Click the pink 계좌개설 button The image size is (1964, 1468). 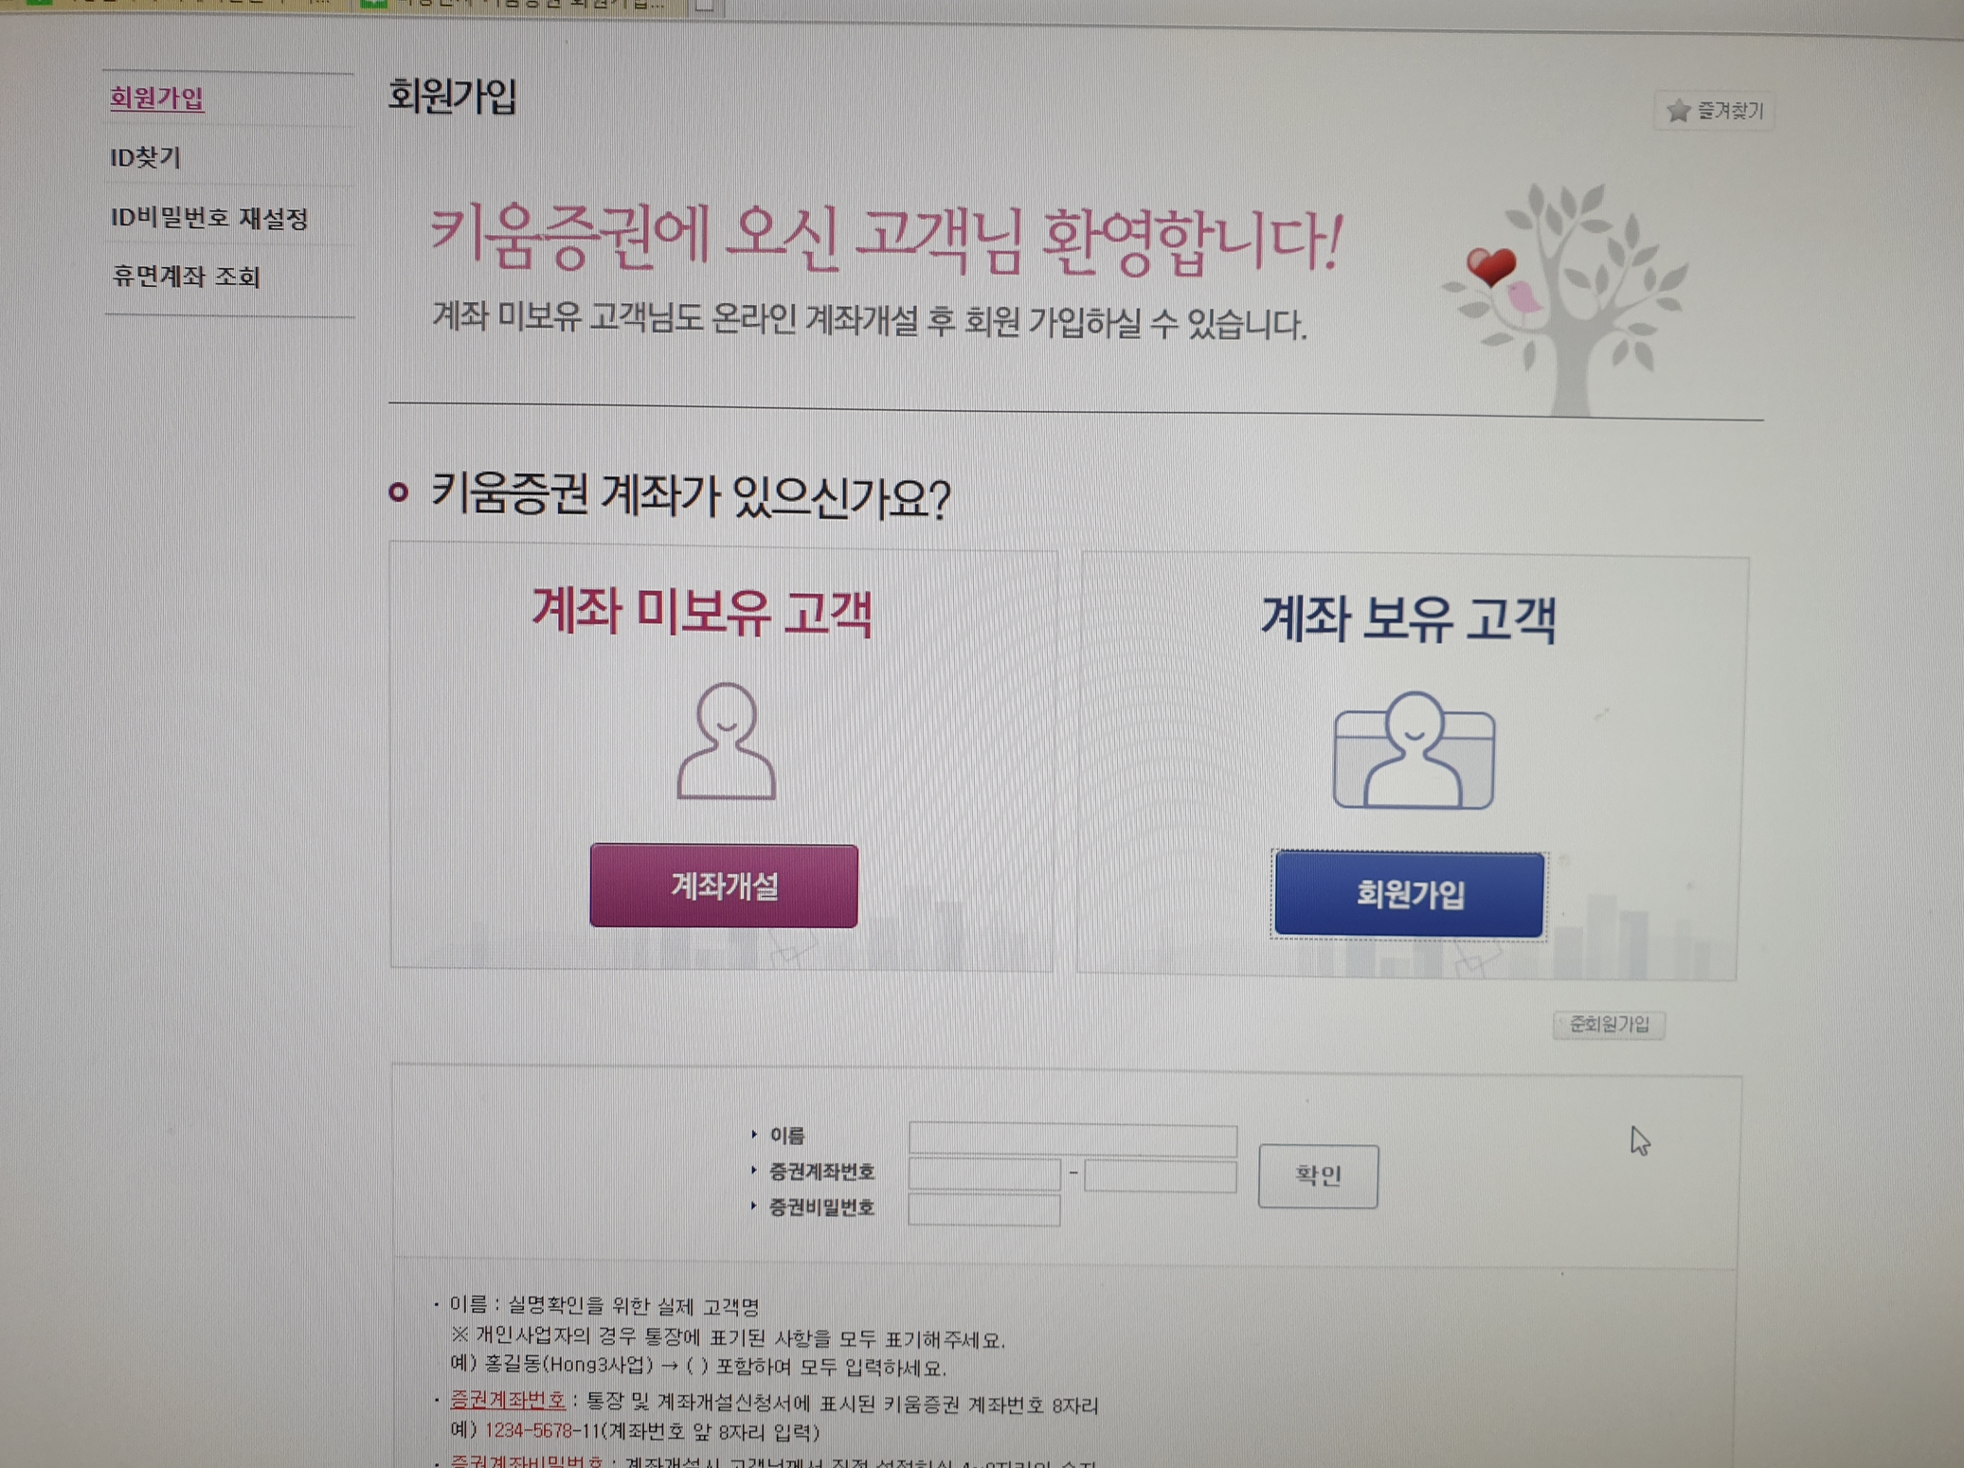click(x=724, y=886)
